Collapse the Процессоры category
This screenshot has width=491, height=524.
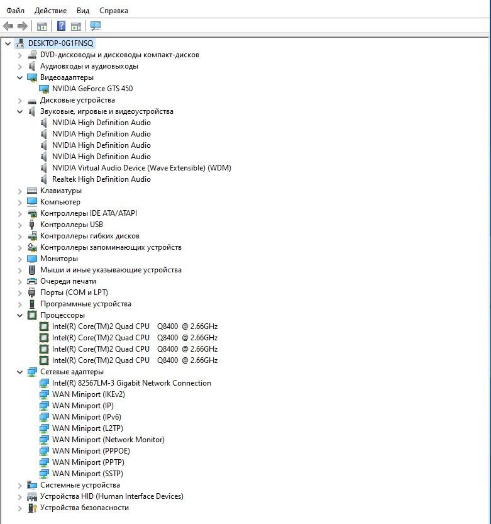coord(19,315)
